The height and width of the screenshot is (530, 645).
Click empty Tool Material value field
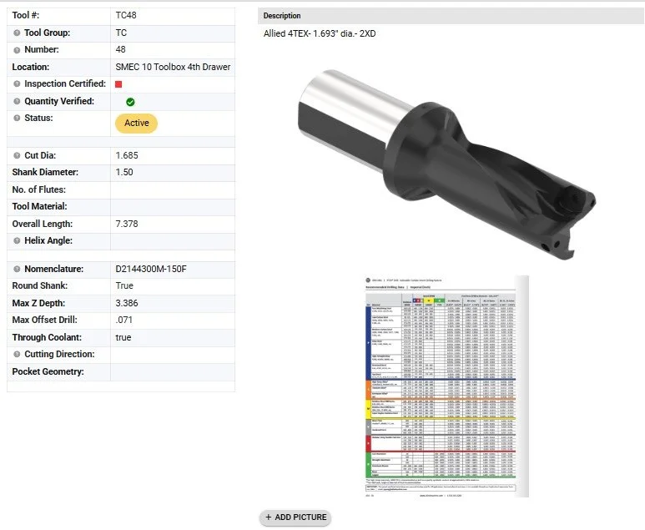(x=173, y=207)
